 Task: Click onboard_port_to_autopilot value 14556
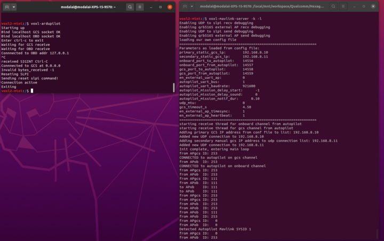point(248,61)
